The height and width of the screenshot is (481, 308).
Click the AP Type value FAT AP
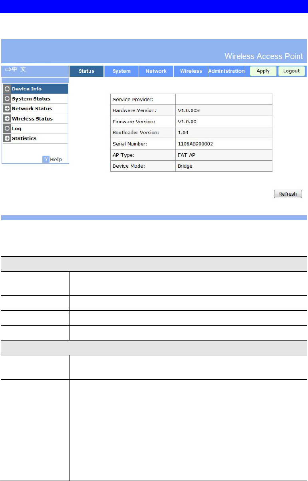(186, 155)
